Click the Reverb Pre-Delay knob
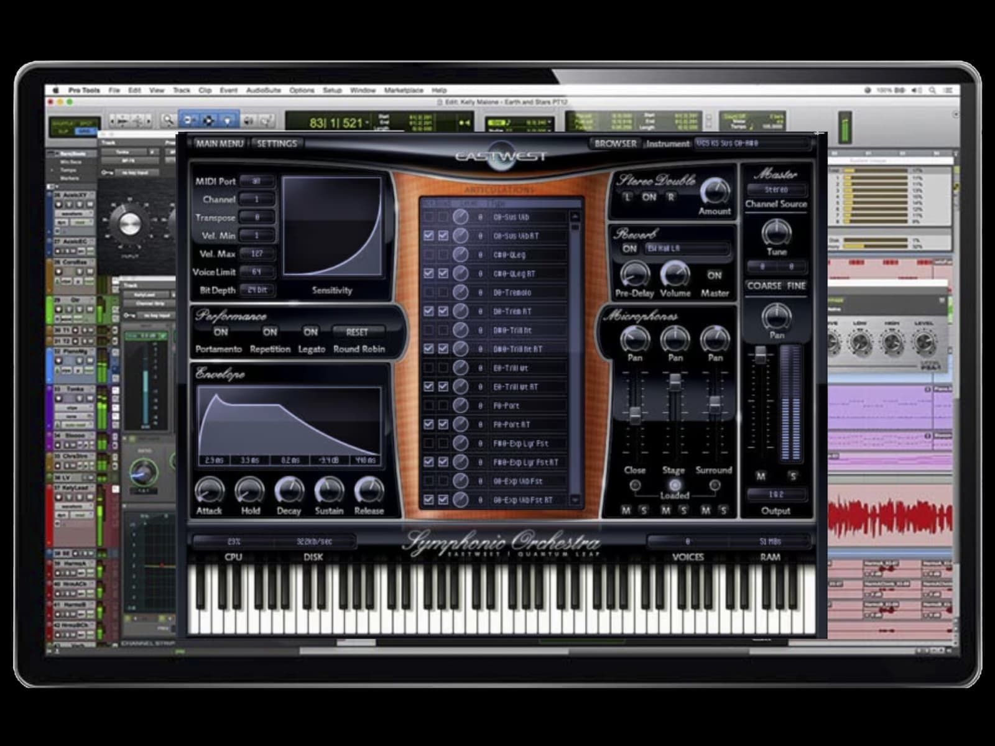 [634, 274]
